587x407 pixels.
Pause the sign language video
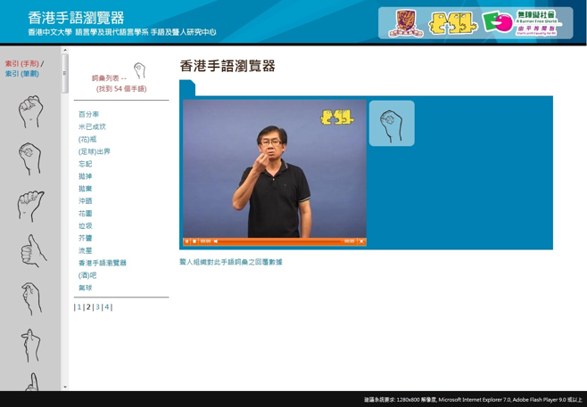(x=187, y=241)
